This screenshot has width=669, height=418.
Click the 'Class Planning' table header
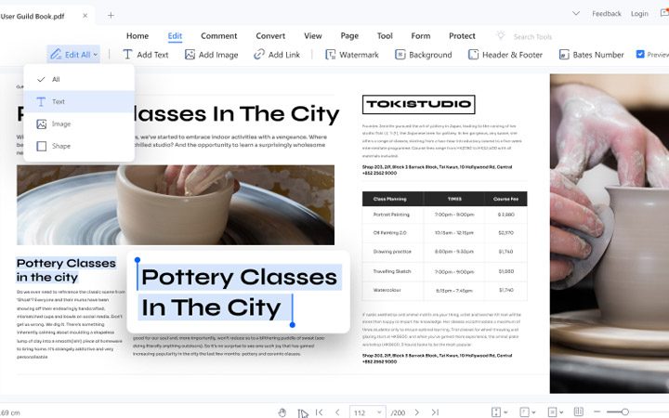389,199
